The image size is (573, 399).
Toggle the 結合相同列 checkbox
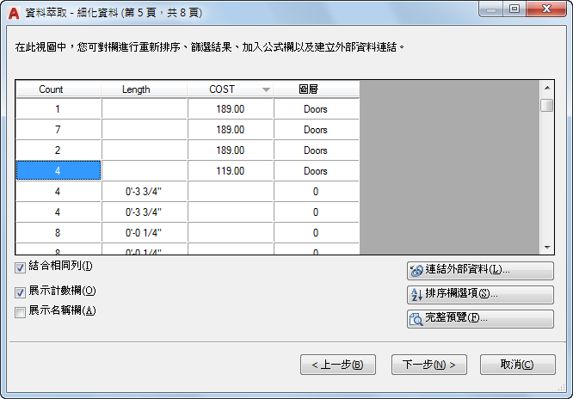tap(20, 267)
